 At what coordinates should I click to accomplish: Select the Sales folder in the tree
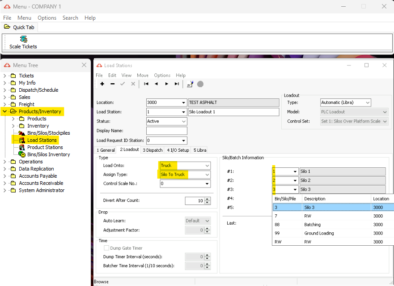[x=25, y=97]
